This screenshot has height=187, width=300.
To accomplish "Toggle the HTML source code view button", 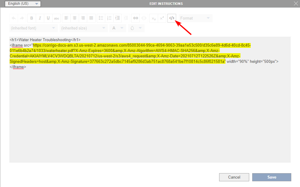I will (x=172, y=18).
